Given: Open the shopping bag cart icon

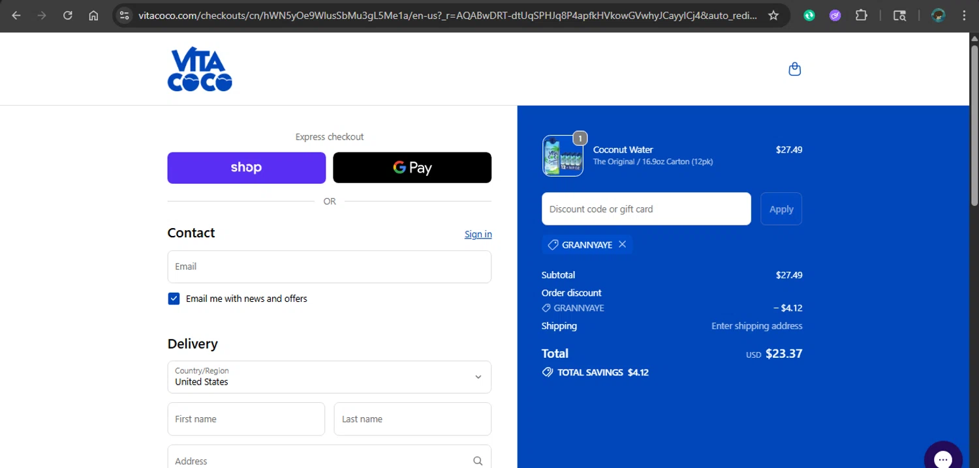Looking at the screenshot, I should tap(794, 69).
